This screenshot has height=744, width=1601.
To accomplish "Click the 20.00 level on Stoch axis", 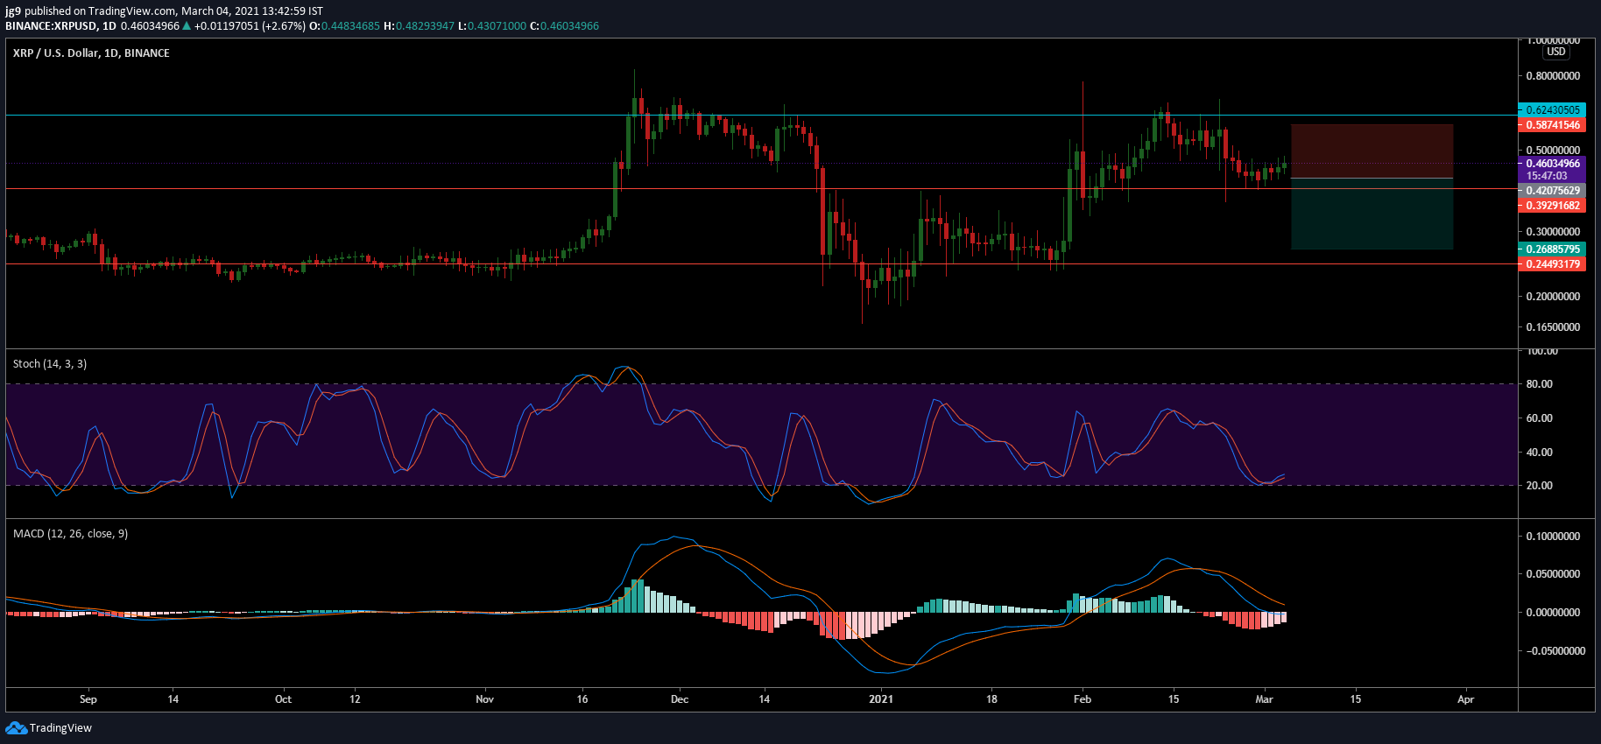I will [x=1540, y=486].
